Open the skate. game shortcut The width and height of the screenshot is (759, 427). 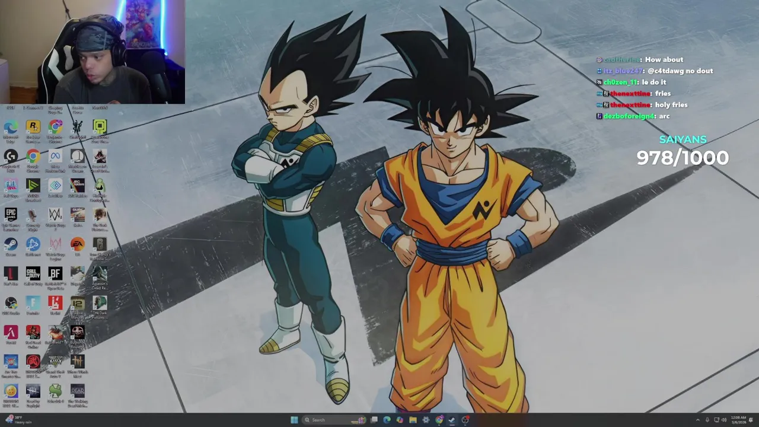(77, 217)
